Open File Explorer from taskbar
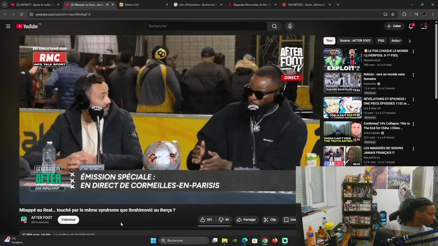Viewport: 438px width, 246px height. coord(225,241)
